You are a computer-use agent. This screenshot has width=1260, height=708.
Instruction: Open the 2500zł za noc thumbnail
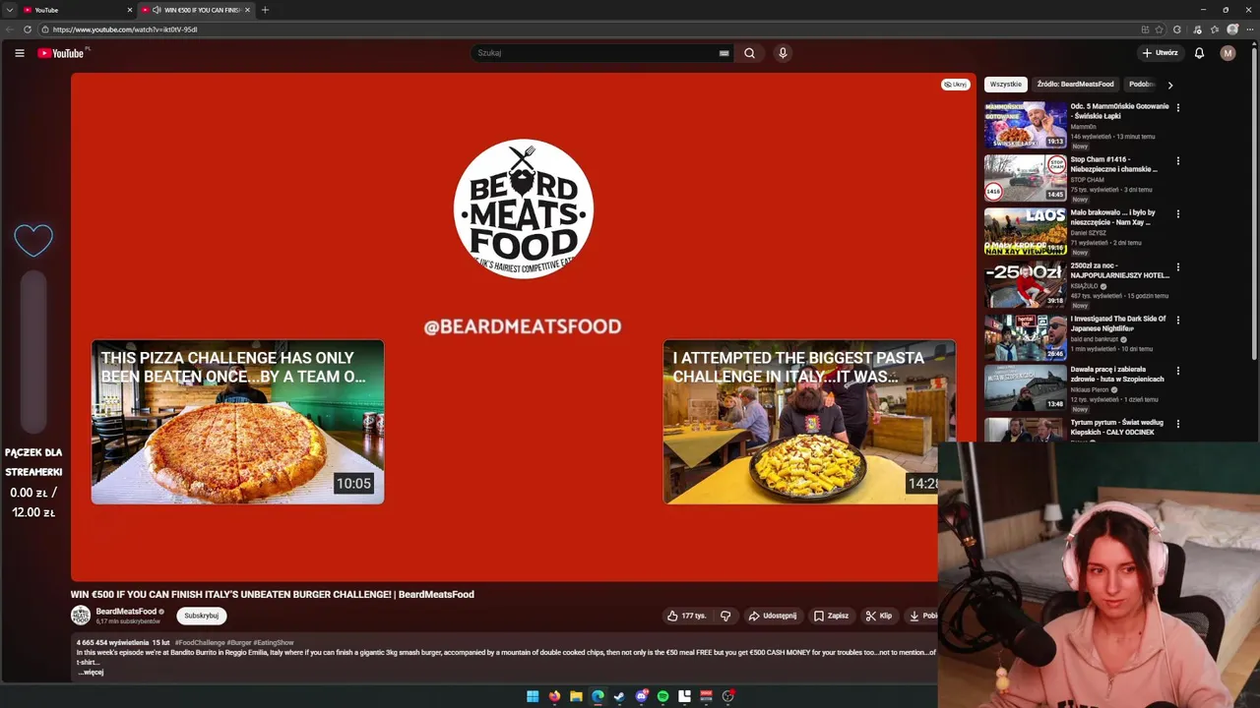point(1026,284)
